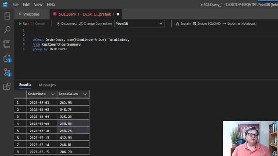Click the unsaved dot on SQLQuery_1 tab
Viewport: 278px width, 156px height.
(118, 14)
